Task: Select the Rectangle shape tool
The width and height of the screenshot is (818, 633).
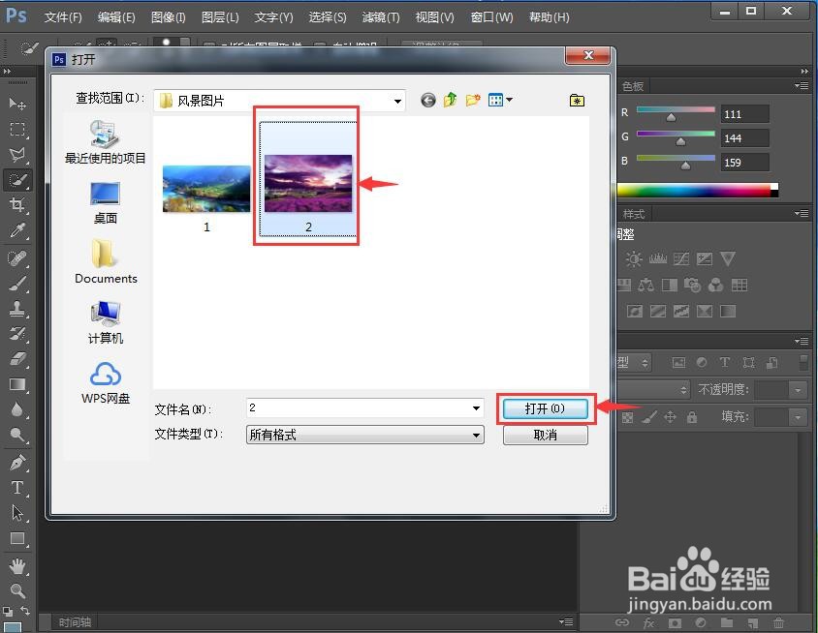Action: click(x=17, y=538)
